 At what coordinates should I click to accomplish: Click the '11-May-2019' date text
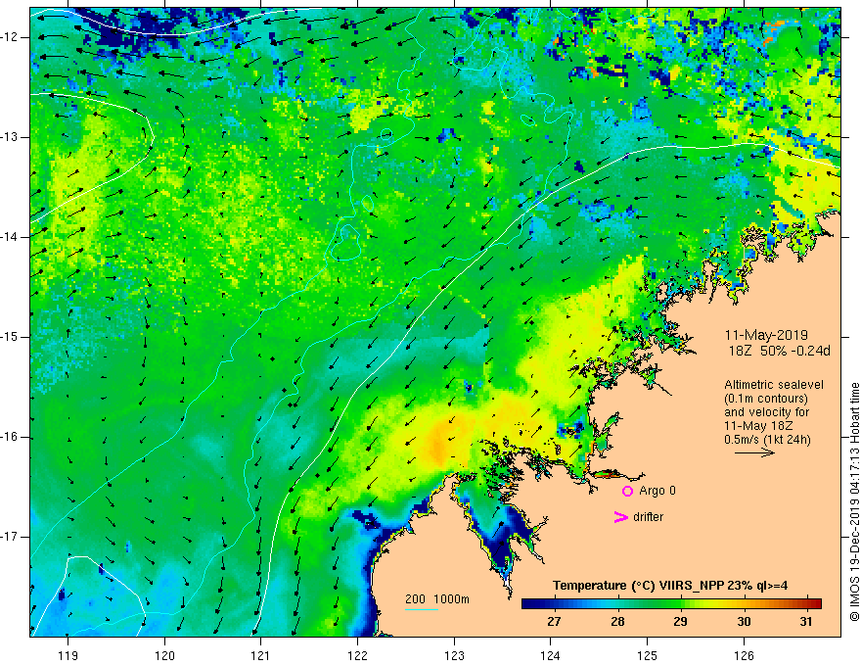pos(766,335)
